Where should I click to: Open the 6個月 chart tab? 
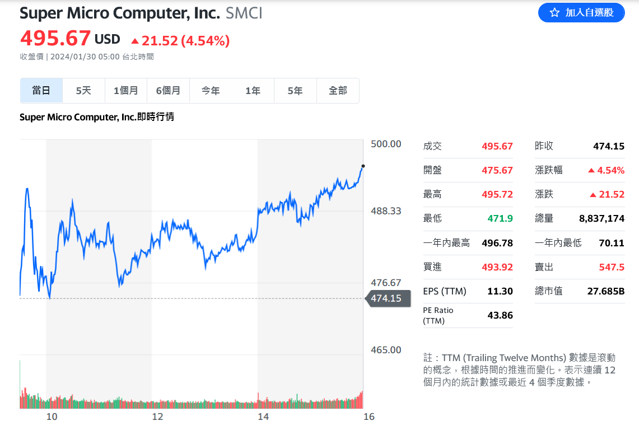click(168, 91)
